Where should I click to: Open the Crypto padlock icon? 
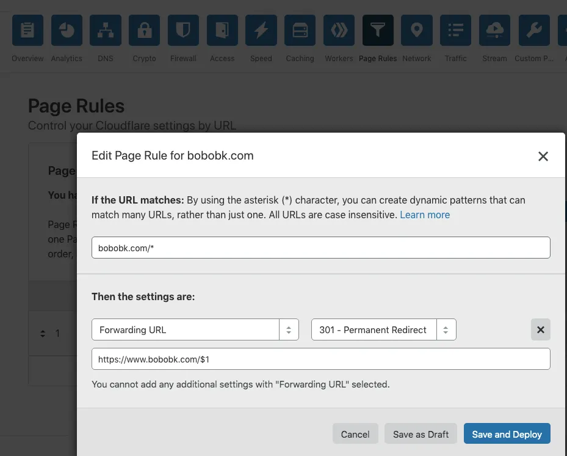144,30
